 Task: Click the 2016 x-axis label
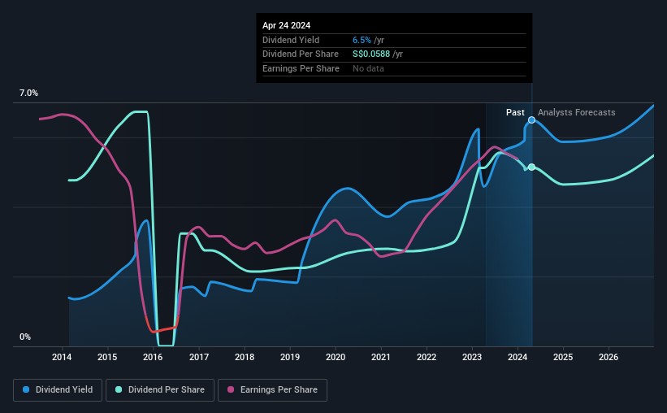(x=153, y=357)
